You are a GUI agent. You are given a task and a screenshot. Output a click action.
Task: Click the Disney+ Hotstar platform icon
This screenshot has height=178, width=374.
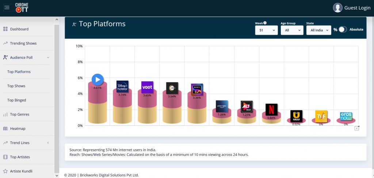click(x=122, y=86)
